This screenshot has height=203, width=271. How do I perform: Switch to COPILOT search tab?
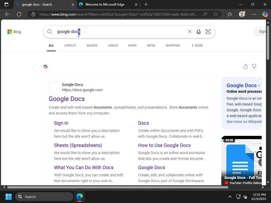pyautogui.click(x=70, y=45)
